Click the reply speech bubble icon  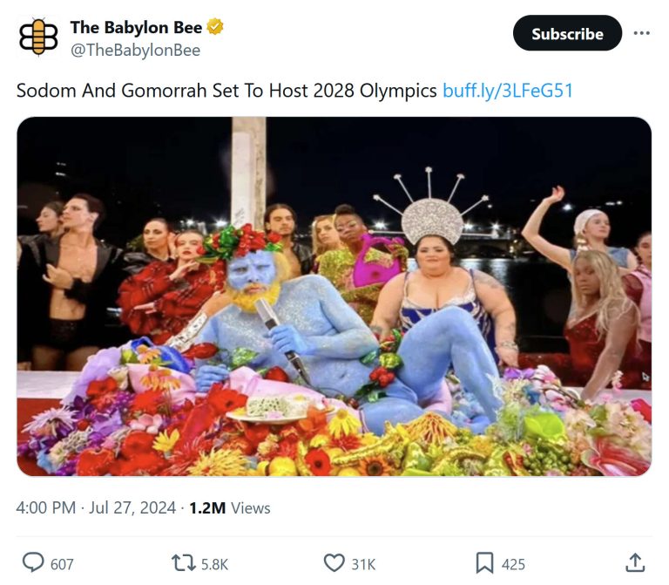coord(32,563)
